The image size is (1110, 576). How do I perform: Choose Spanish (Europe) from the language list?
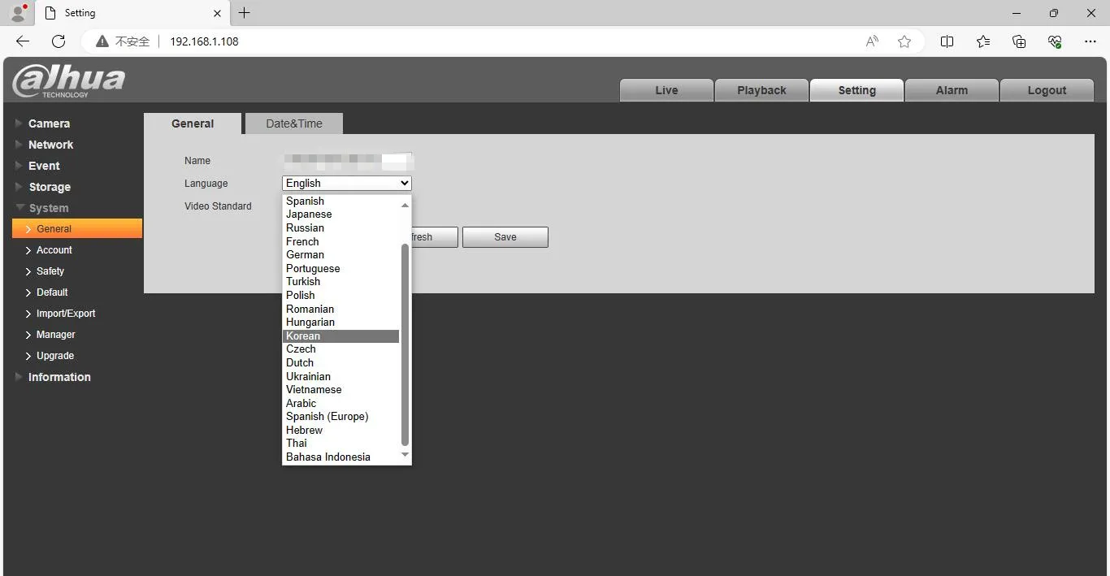[x=341, y=417]
